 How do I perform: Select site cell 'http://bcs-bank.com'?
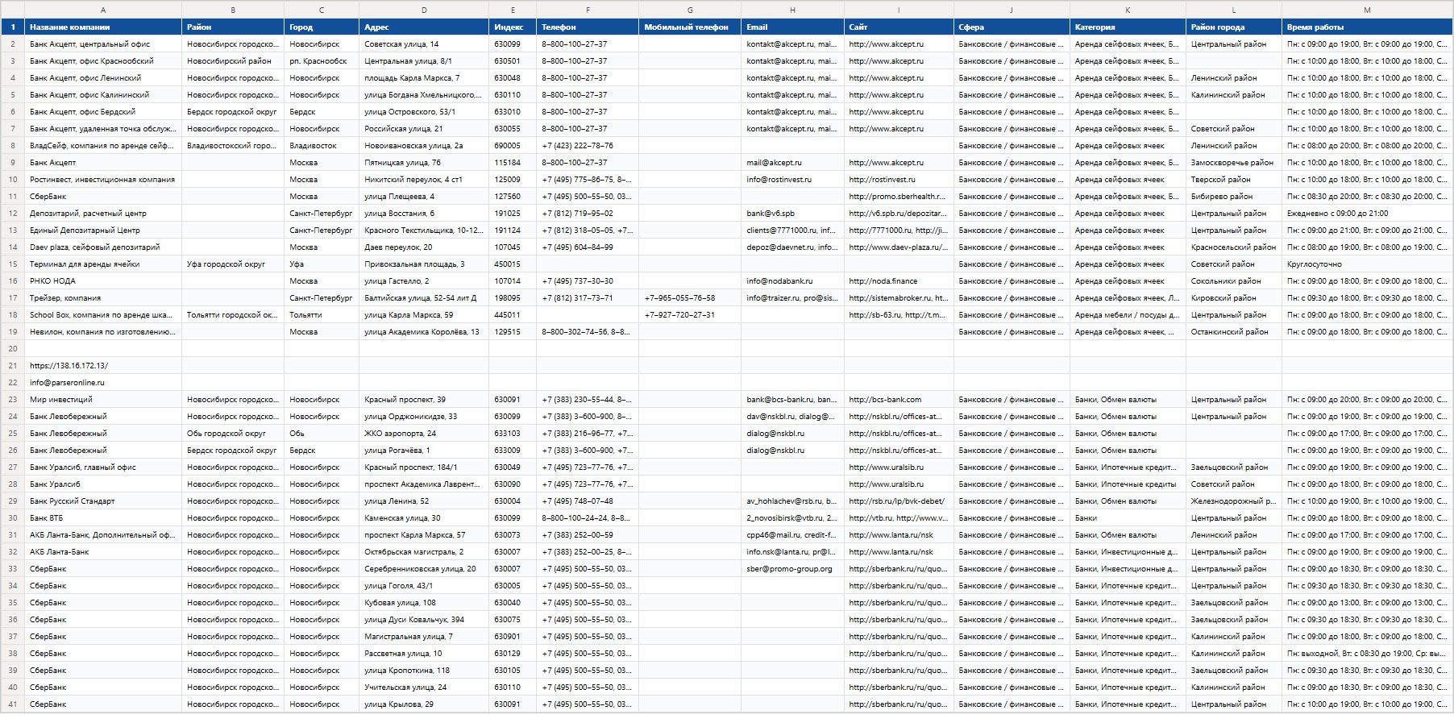click(899, 400)
